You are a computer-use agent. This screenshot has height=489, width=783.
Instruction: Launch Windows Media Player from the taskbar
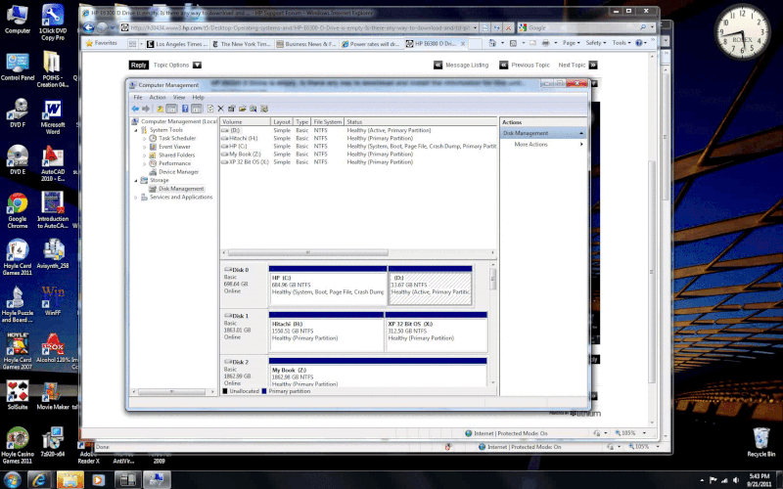tap(97, 479)
